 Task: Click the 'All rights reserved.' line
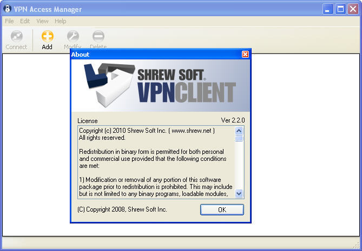(x=102, y=138)
